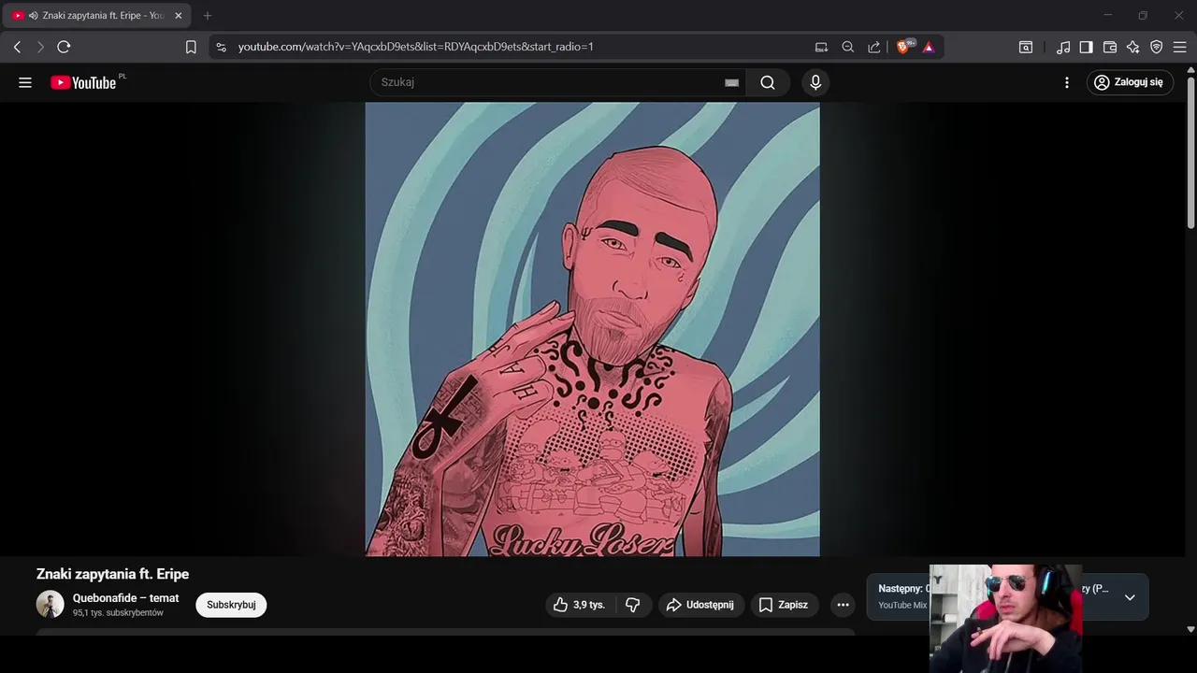The image size is (1197, 673).
Task: Click the Subskrybuj button
Action: pyautogui.click(x=231, y=605)
